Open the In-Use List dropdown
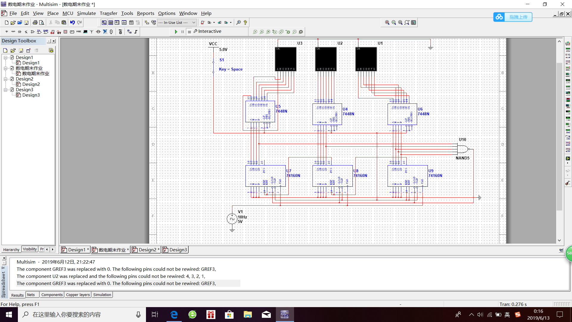572x322 pixels. (x=194, y=22)
